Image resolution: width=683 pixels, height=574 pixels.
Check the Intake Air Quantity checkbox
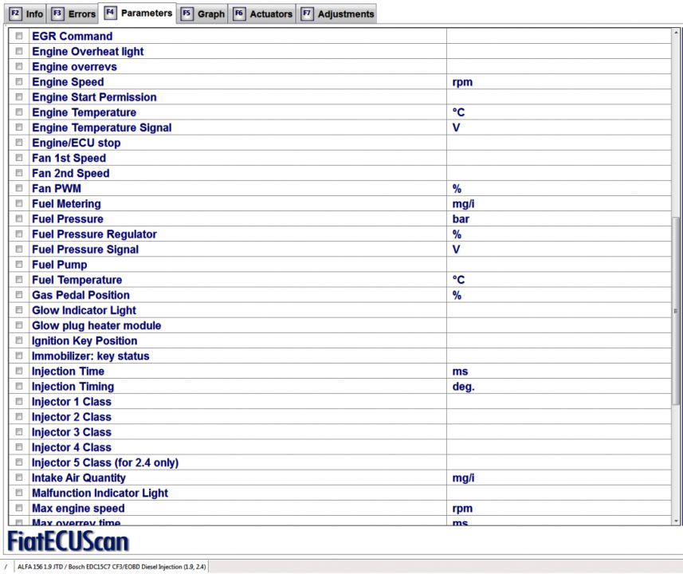(x=19, y=478)
